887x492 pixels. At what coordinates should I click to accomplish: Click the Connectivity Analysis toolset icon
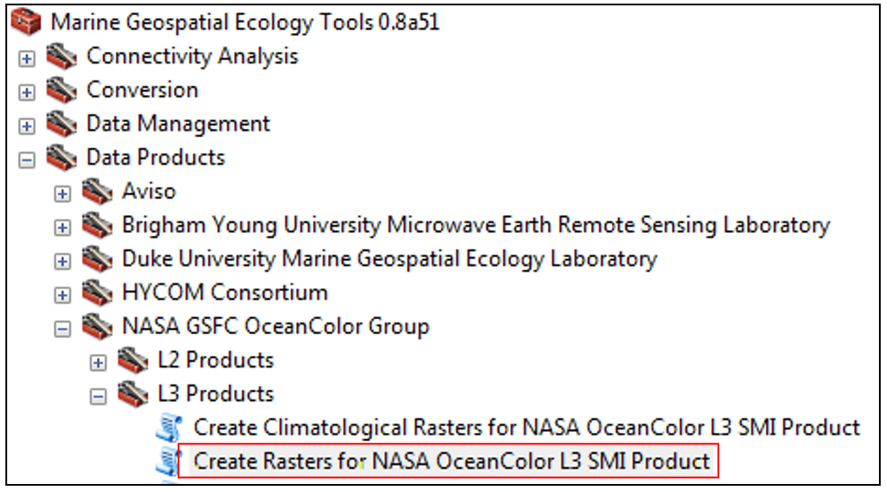coord(62,57)
